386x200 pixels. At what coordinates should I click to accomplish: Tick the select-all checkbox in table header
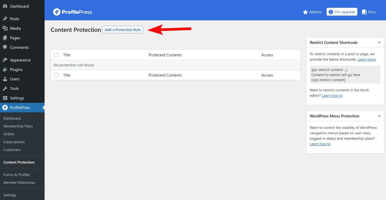pos(56,55)
